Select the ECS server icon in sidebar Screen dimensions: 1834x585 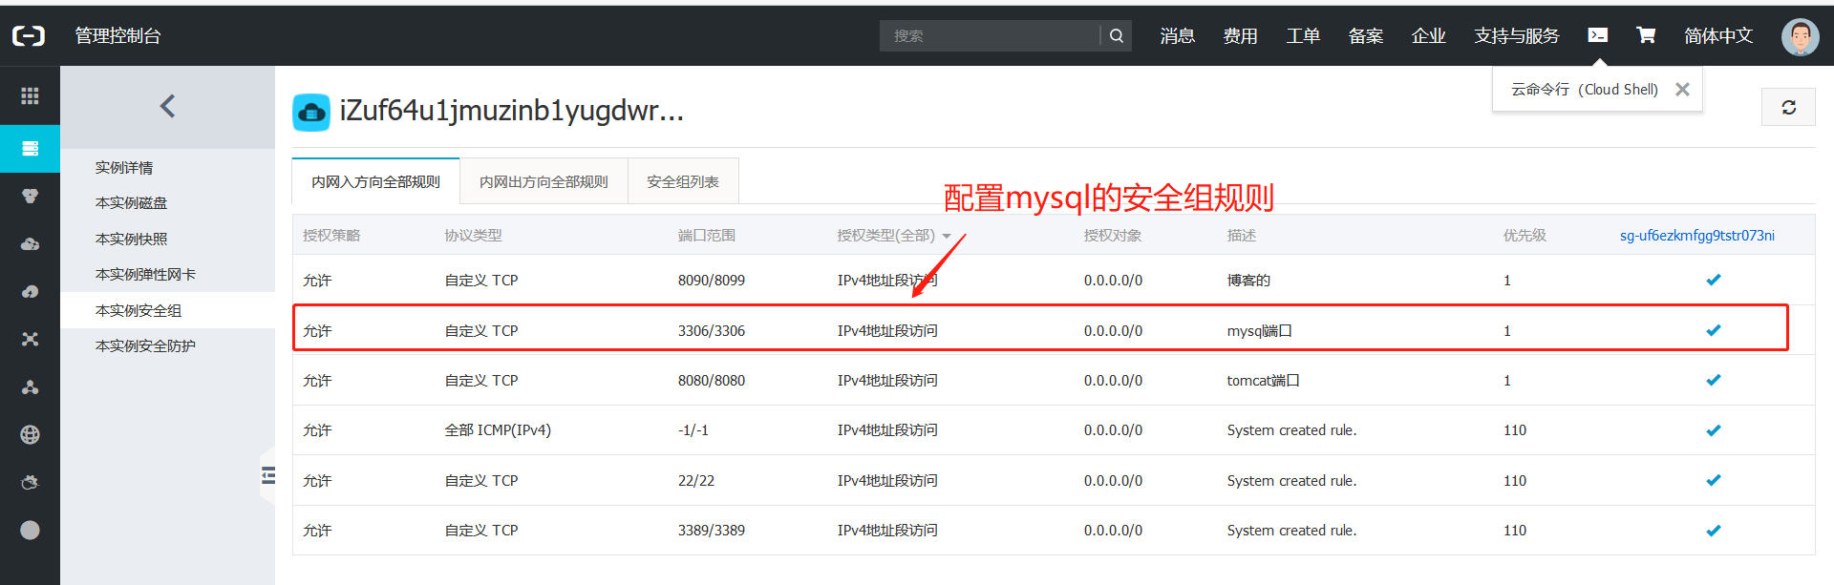click(x=30, y=149)
